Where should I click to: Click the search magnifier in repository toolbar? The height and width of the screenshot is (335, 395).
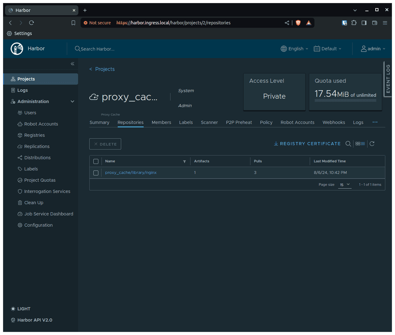point(348,144)
